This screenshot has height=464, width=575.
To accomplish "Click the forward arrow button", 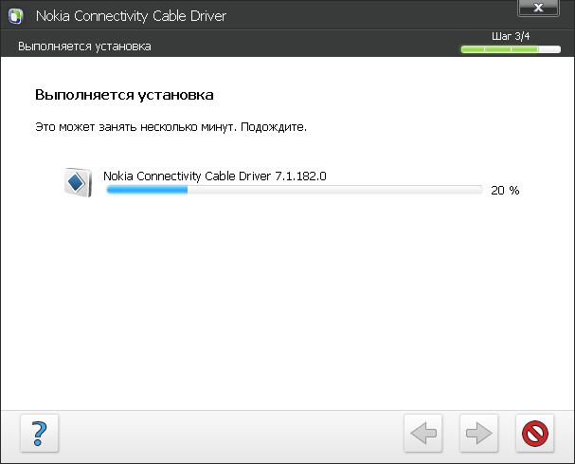I will click(x=479, y=434).
